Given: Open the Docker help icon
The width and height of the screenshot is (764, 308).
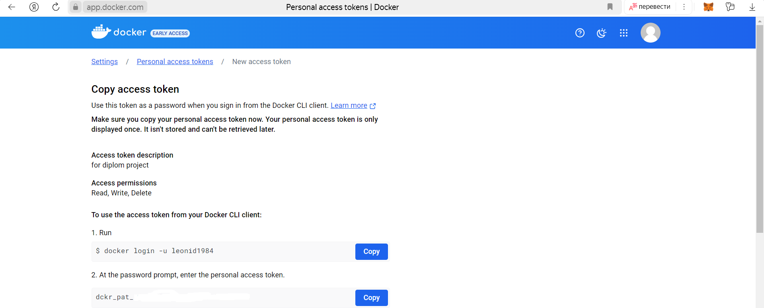Looking at the screenshot, I should click(x=580, y=33).
